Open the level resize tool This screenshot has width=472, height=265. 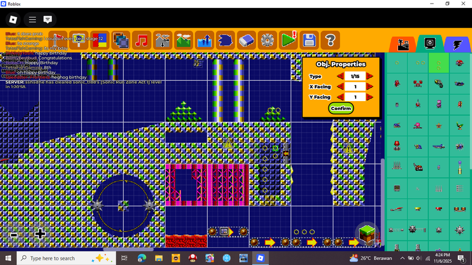coord(163,40)
